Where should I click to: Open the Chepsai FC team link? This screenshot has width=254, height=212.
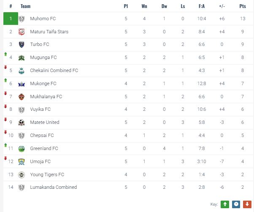point(42,136)
